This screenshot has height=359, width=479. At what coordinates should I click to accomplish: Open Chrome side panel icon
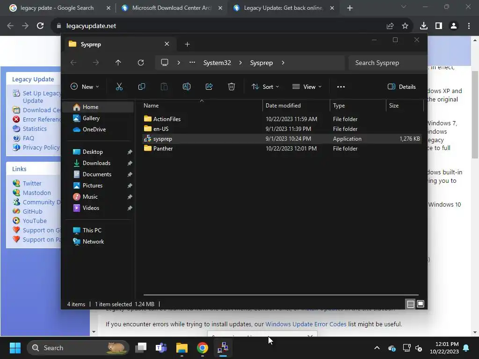(439, 26)
